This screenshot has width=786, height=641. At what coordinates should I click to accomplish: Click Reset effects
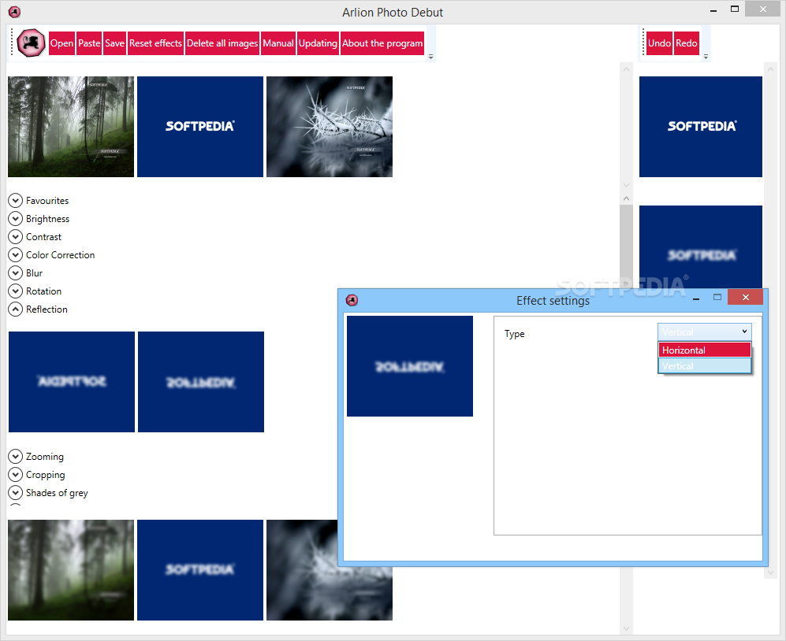155,43
